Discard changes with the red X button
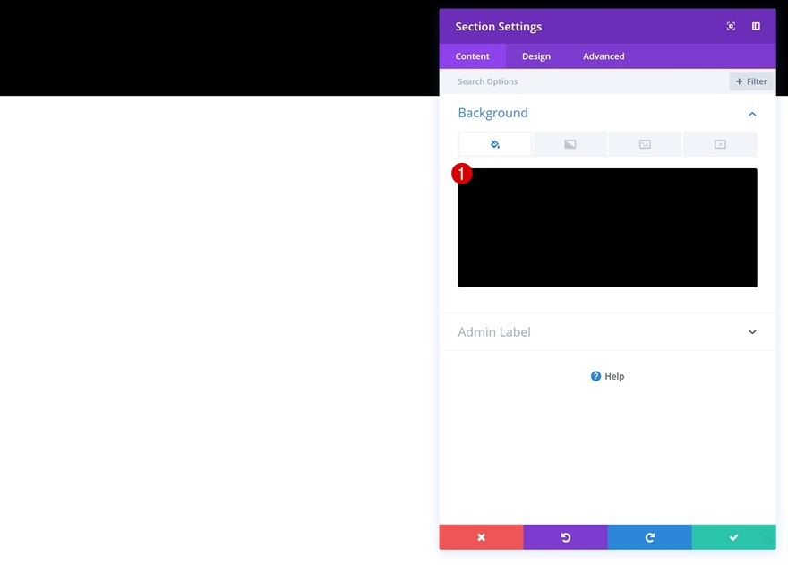788x565 pixels. click(x=482, y=537)
